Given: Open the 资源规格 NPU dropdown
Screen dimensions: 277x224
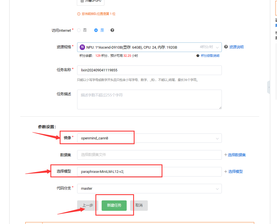Looking at the screenshot, I should click(x=149, y=47).
